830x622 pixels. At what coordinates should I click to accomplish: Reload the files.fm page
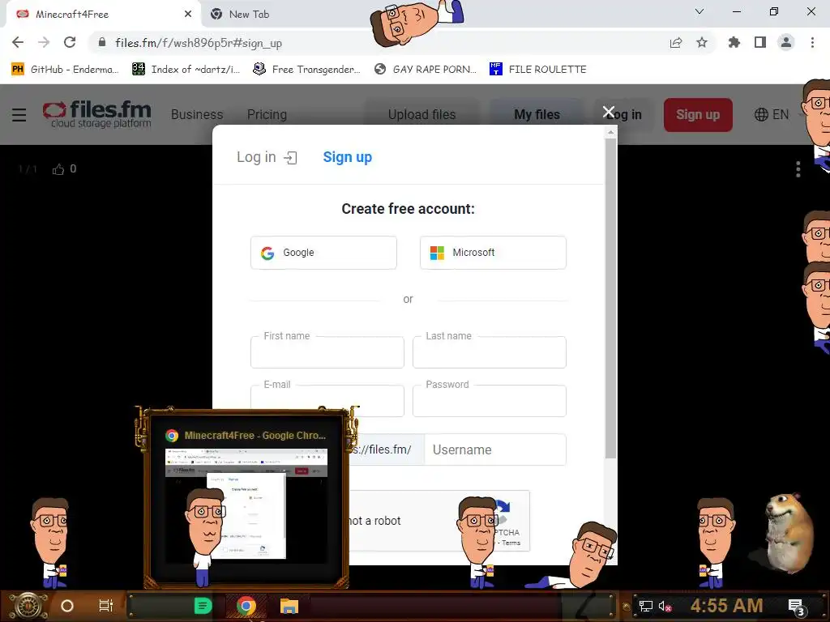tap(70, 42)
